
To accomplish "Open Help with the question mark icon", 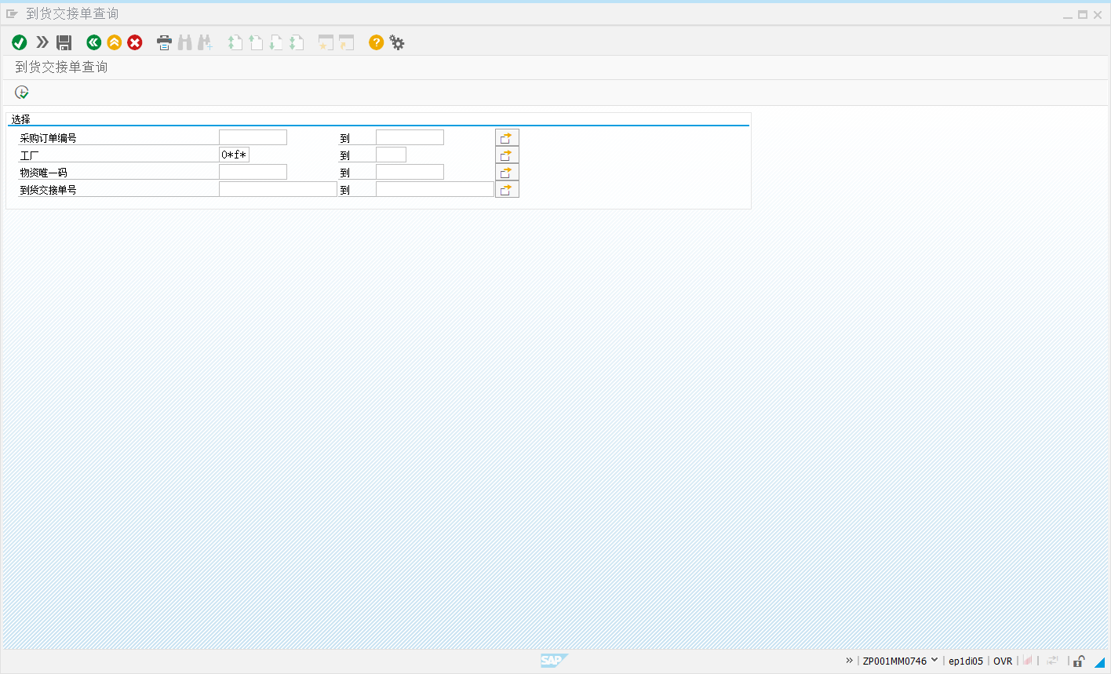I will 377,42.
